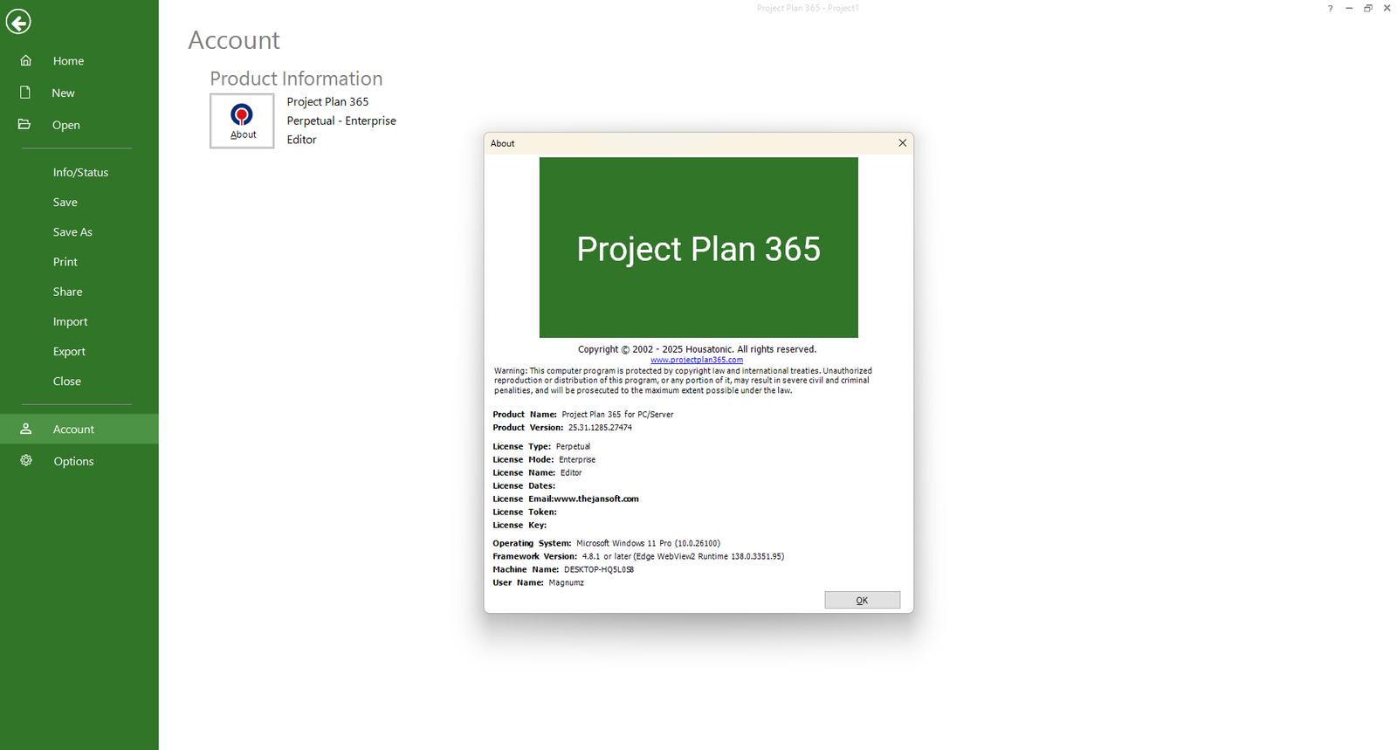Click the Account person icon
Screen dimensions: 1397x750
tap(26, 429)
